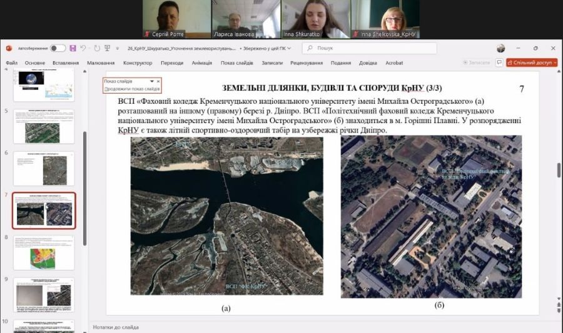
Task: Open the Acrobat tab
Action: (x=394, y=62)
